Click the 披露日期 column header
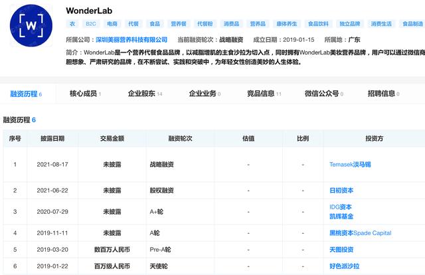425x275 pixels. pyautogui.click(x=52, y=139)
